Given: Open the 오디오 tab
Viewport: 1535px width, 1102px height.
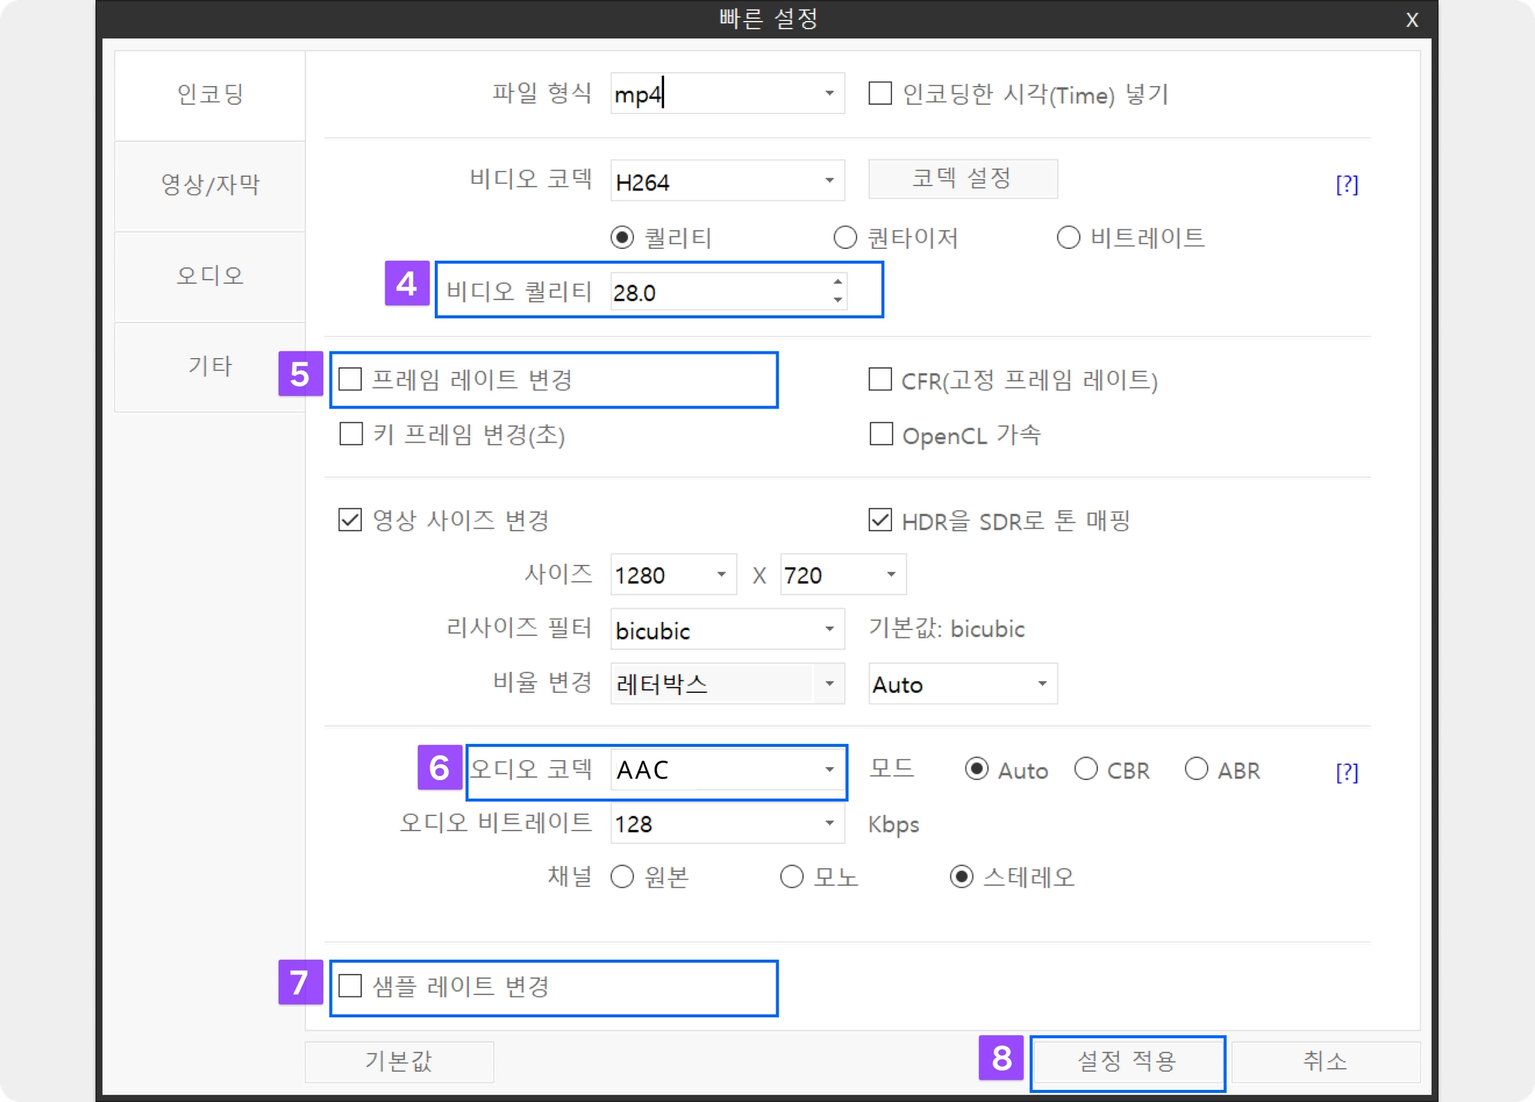Looking at the screenshot, I should pos(210,276).
